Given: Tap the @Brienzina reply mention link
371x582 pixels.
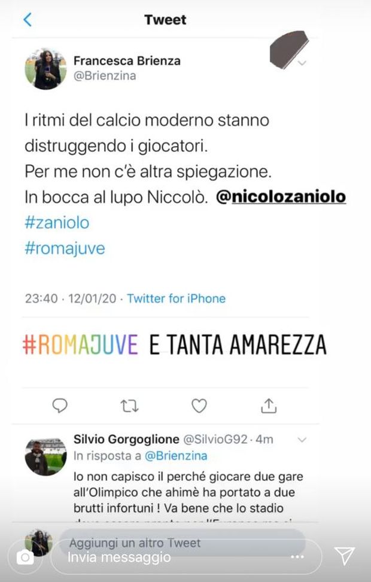Looking at the screenshot, I should click(176, 455).
